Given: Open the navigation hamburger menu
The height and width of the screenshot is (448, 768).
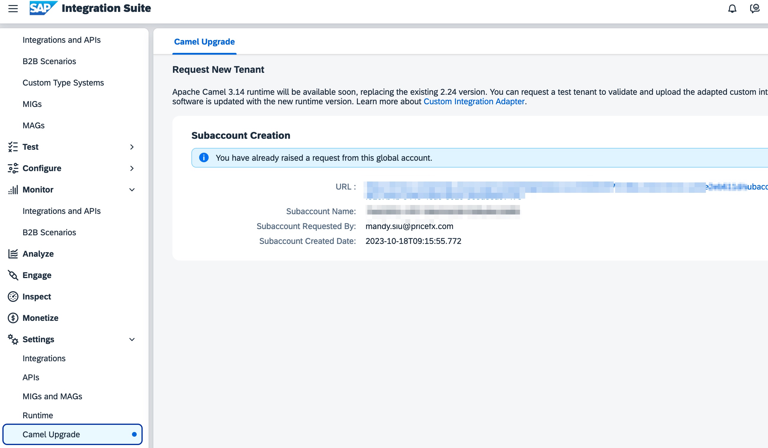Looking at the screenshot, I should tap(13, 9).
